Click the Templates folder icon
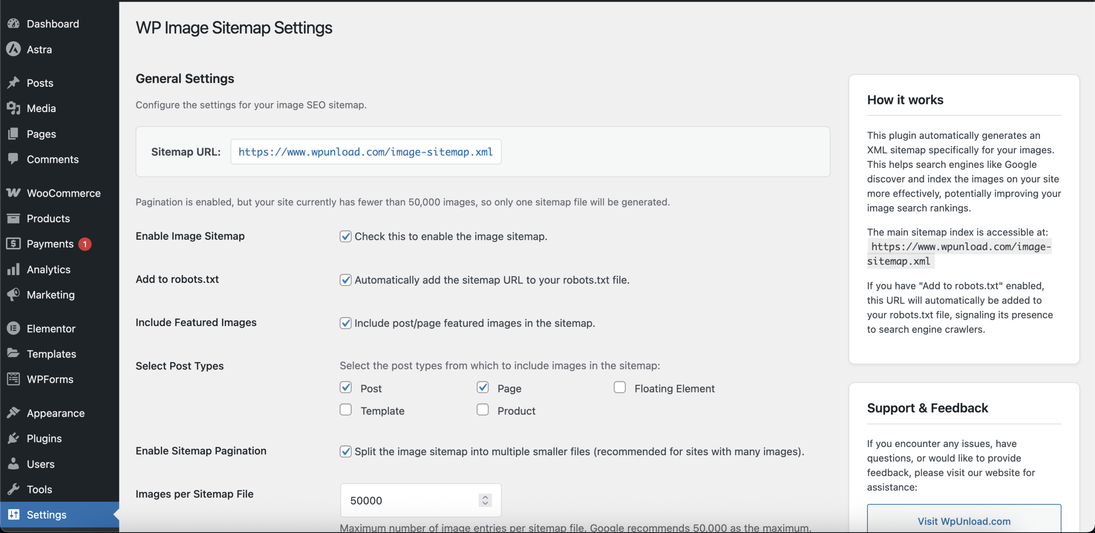 13,353
